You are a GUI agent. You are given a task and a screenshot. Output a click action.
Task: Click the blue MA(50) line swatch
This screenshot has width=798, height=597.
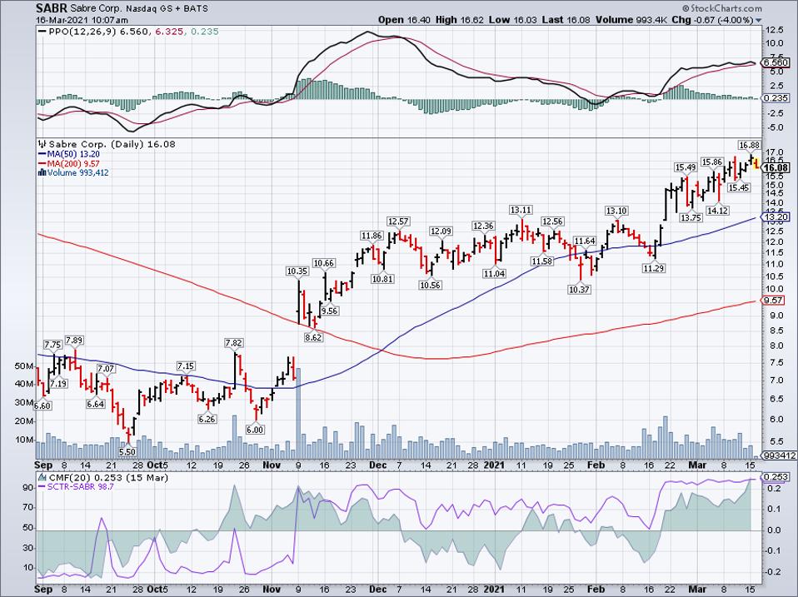[x=42, y=154]
